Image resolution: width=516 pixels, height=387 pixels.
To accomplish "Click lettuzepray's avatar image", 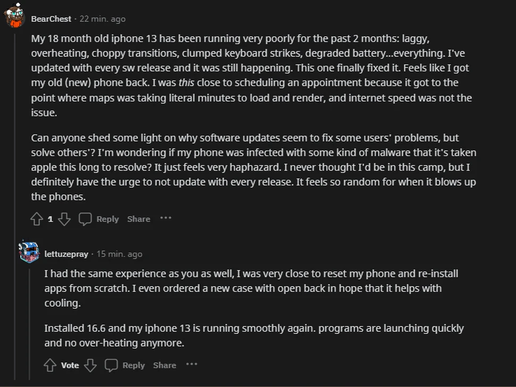I will [x=29, y=251].
